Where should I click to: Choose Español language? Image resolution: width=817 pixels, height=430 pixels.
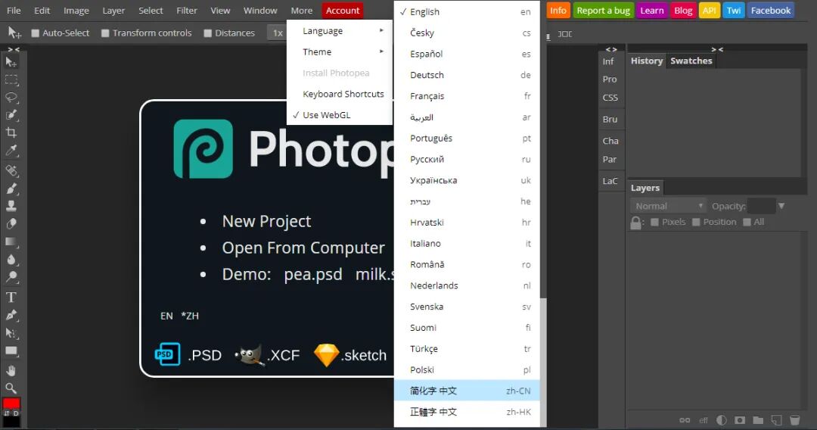pyautogui.click(x=467, y=54)
